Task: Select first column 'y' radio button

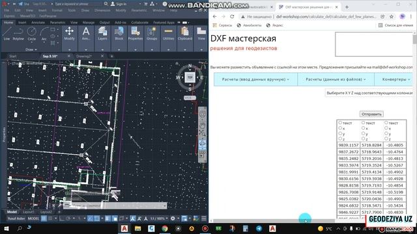Action: click(x=340, y=133)
